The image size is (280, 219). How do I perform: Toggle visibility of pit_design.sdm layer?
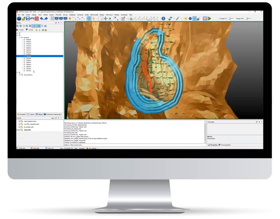tap(19, 127)
